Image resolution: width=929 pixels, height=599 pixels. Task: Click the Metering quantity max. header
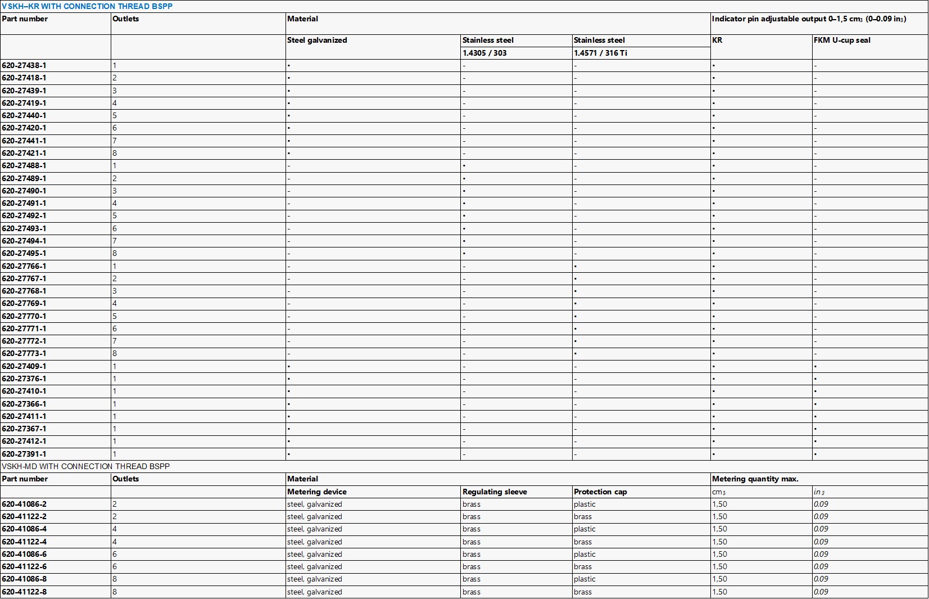pyautogui.click(x=755, y=479)
